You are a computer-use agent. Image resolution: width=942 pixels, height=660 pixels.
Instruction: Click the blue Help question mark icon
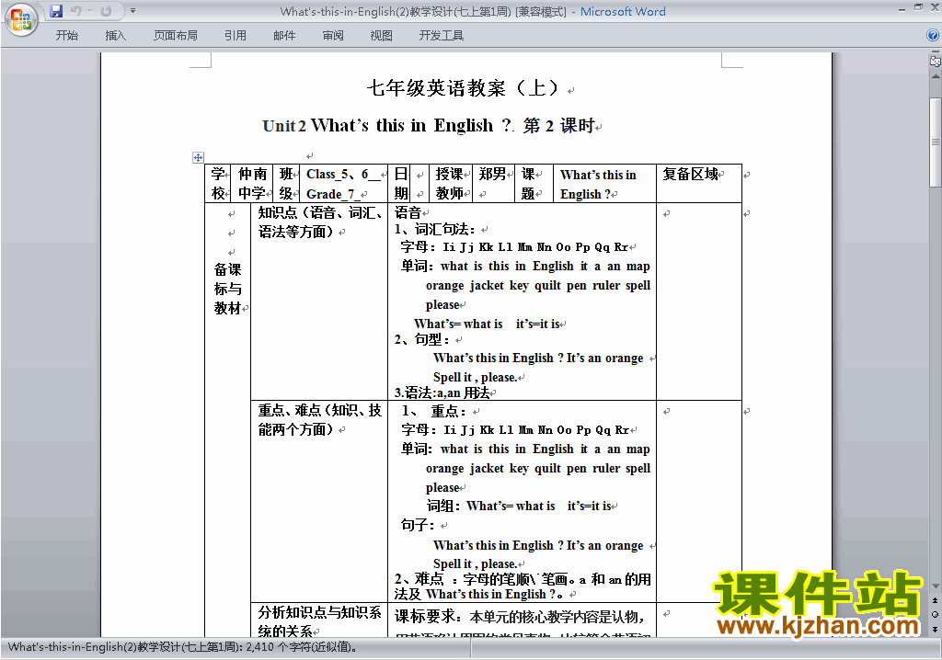pyautogui.click(x=933, y=36)
